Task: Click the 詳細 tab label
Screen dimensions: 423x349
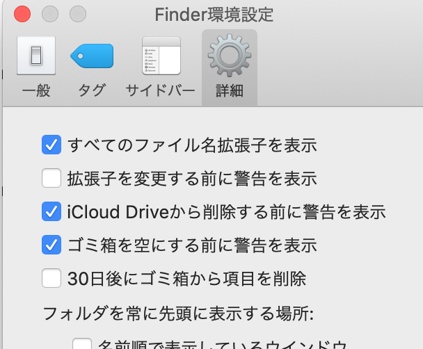Action: (229, 90)
